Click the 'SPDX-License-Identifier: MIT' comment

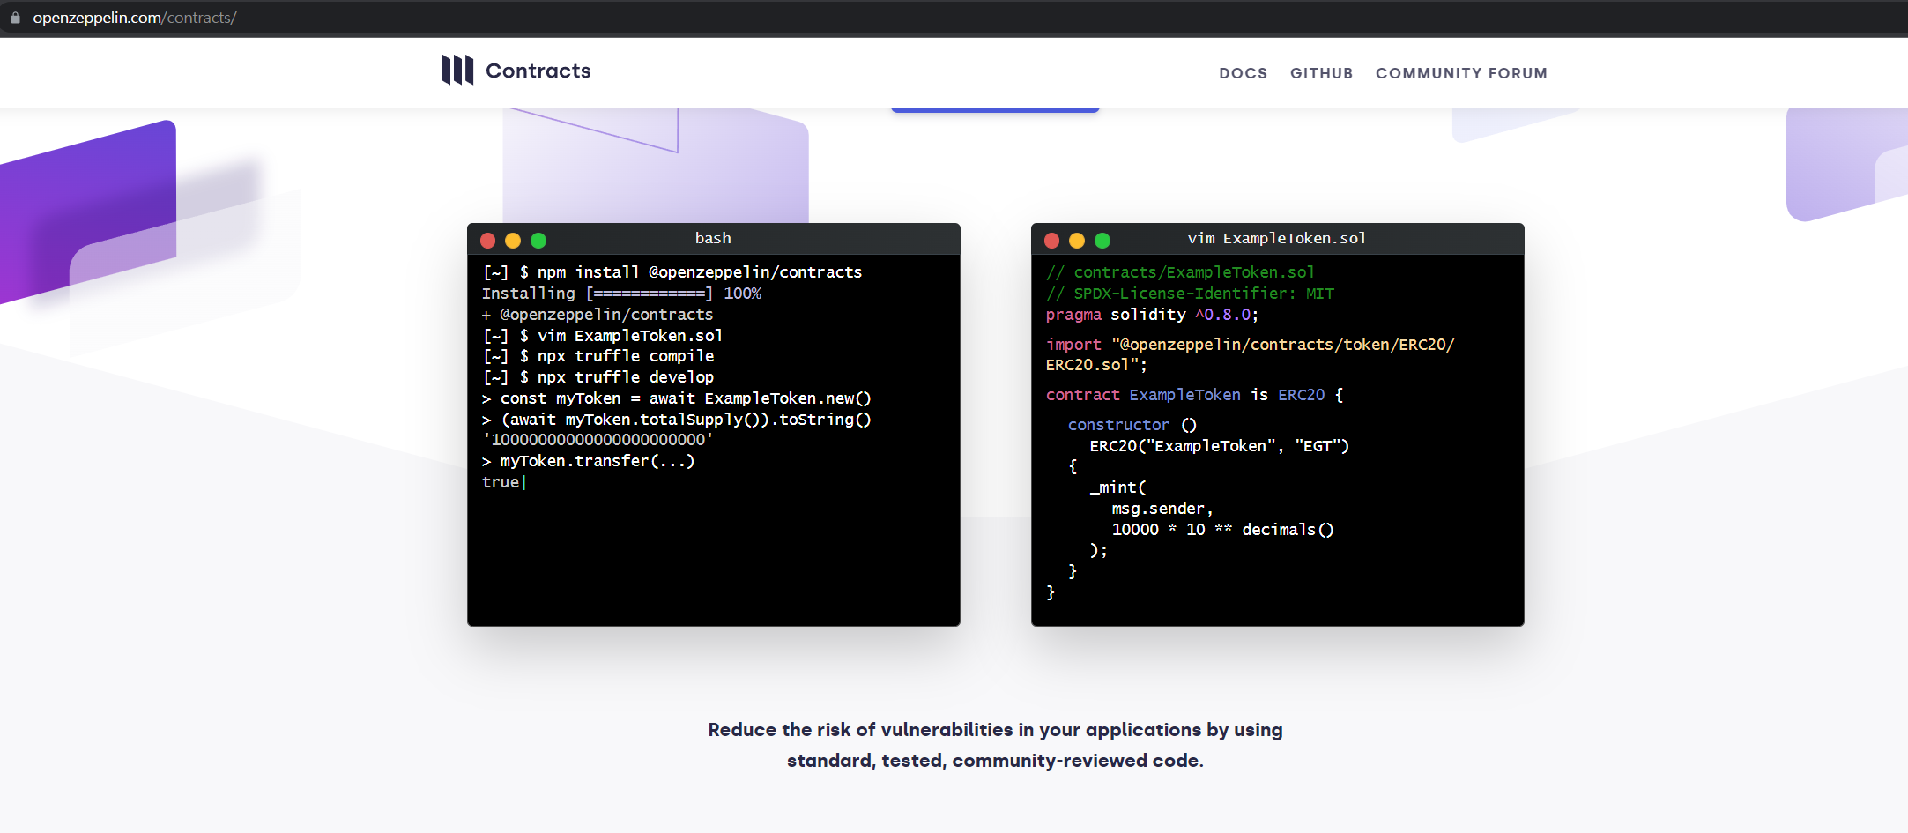[1190, 294]
